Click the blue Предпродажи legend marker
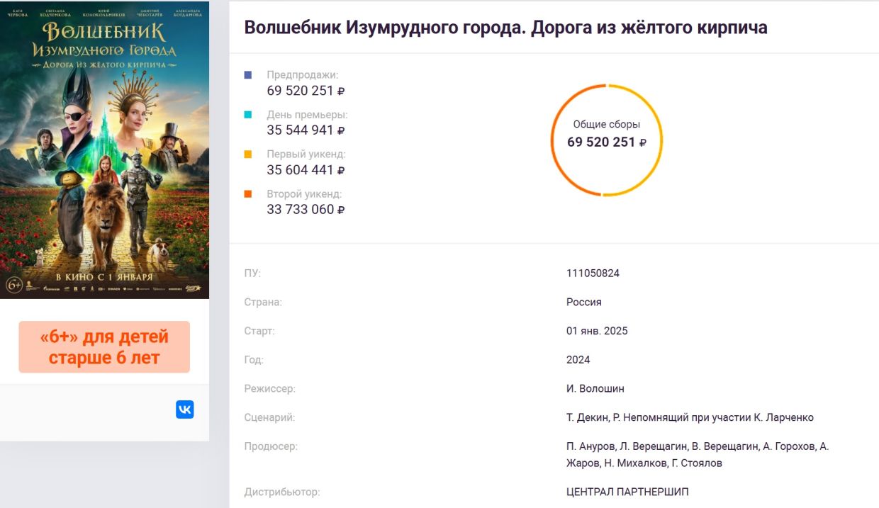 248,74
